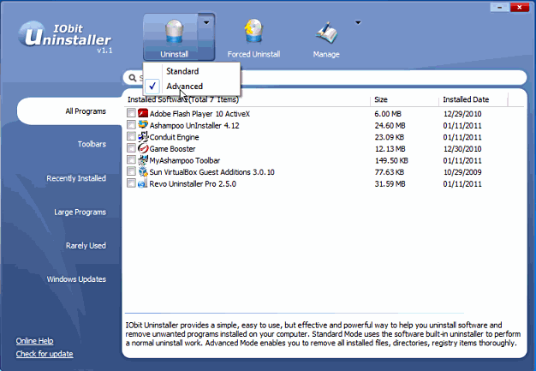This screenshot has width=536, height=371.
Task: Select the Sun VirtualBox Guest Additions checkbox
Action: click(x=131, y=171)
